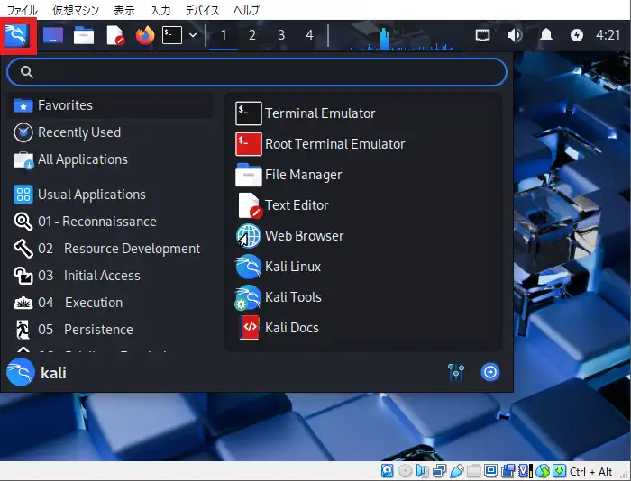Click the CPU virtualization status bar icon
631x481 pixels.
[526, 471]
